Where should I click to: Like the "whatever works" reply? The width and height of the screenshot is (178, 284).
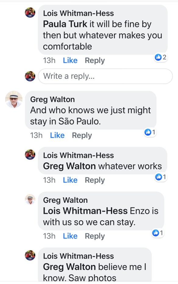pos(70,180)
